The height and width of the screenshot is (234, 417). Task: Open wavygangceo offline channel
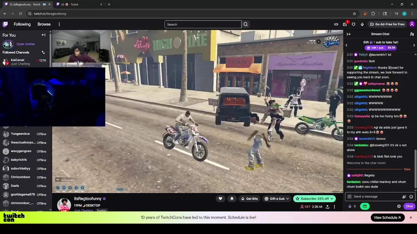(x=25, y=151)
